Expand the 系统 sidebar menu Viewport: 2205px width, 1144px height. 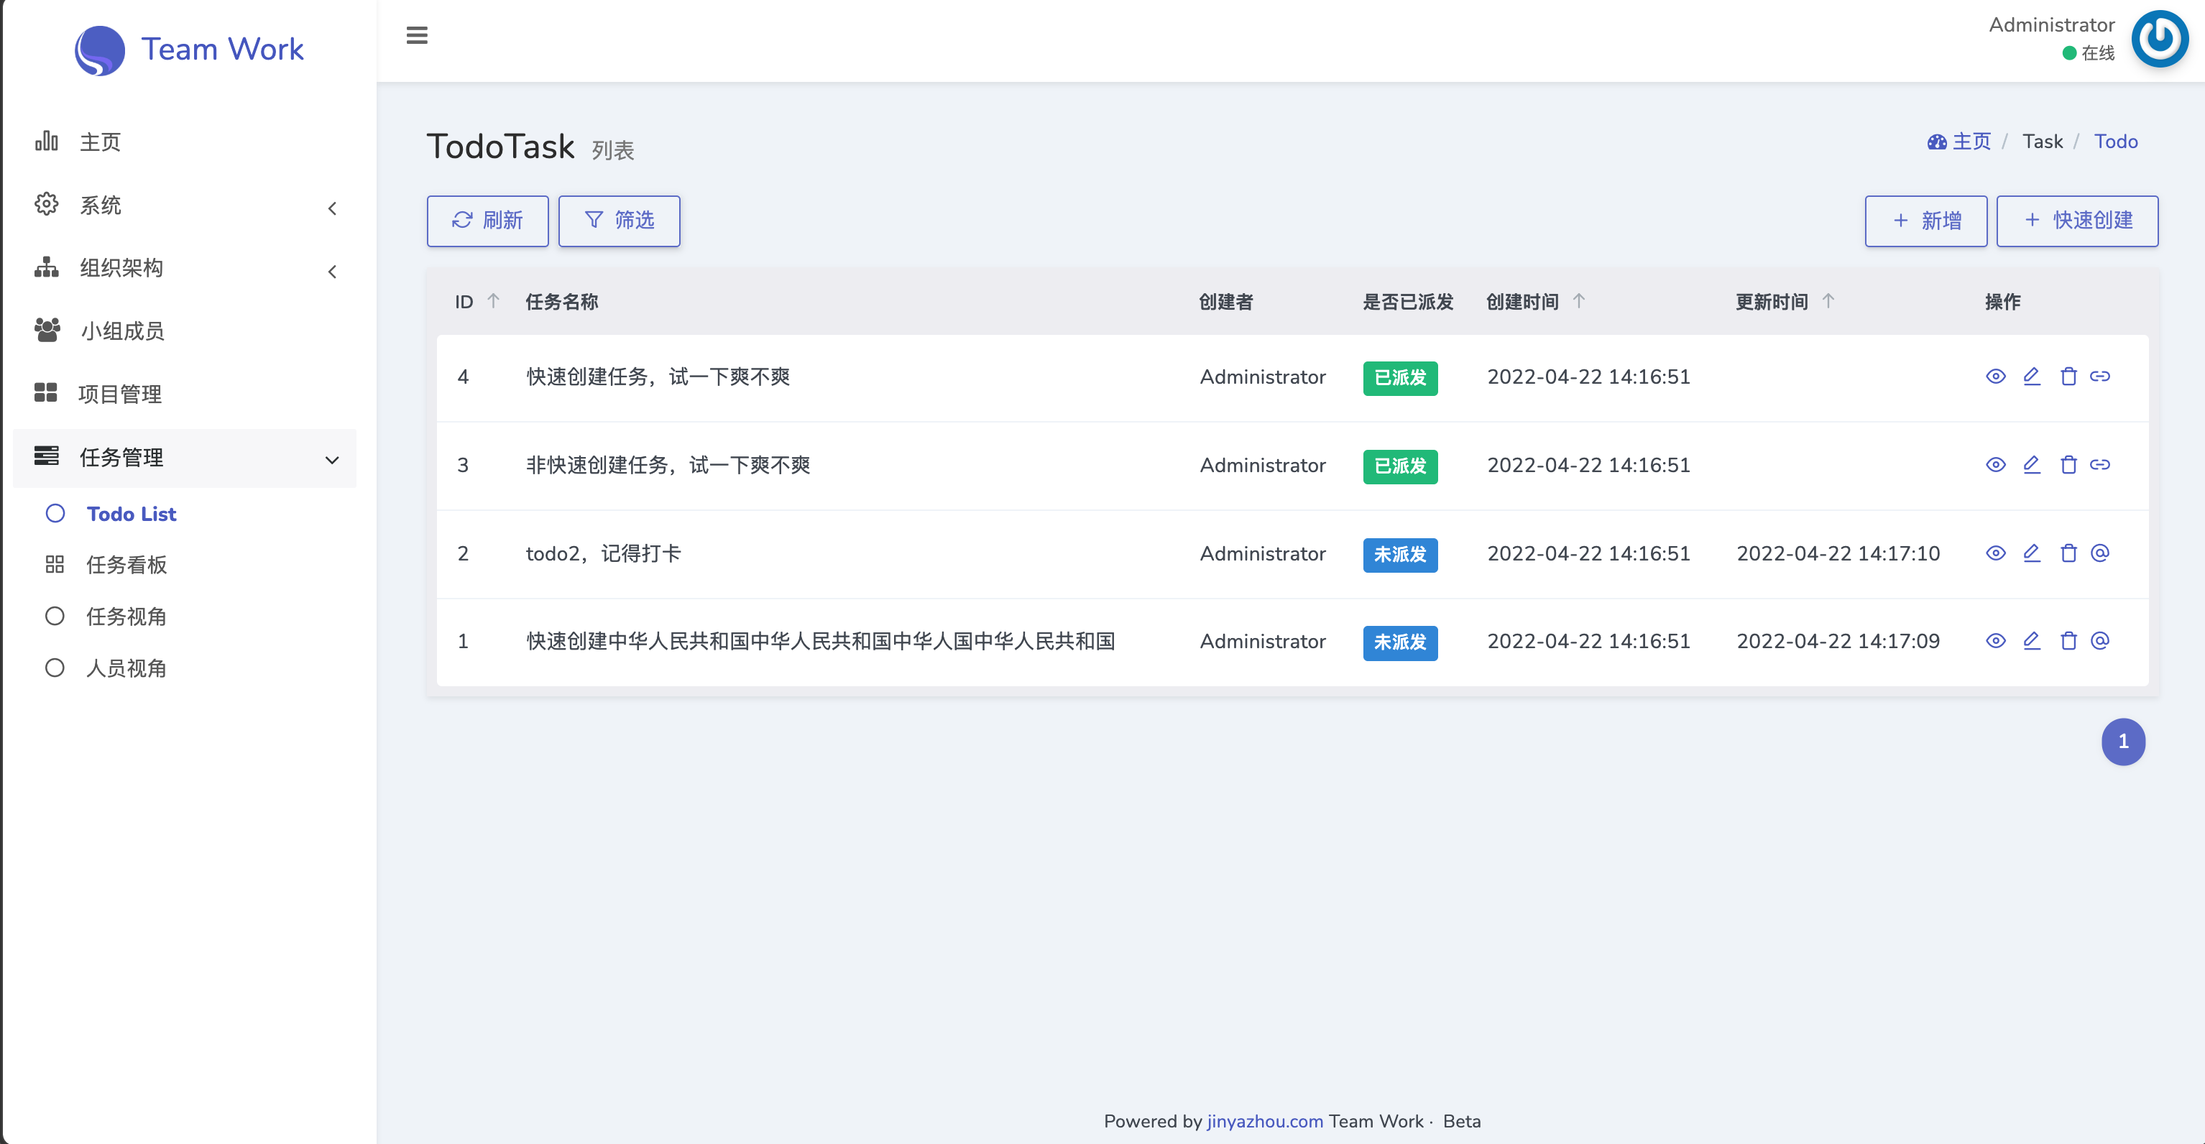point(185,206)
